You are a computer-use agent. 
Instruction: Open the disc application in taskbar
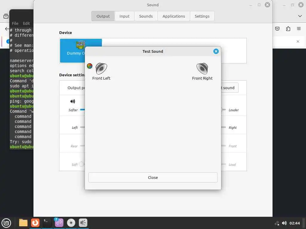tap(71, 223)
